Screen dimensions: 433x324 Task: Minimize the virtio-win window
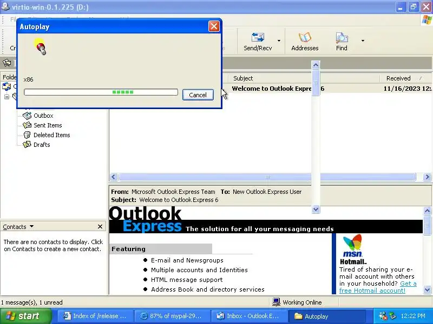coord(401,7)
